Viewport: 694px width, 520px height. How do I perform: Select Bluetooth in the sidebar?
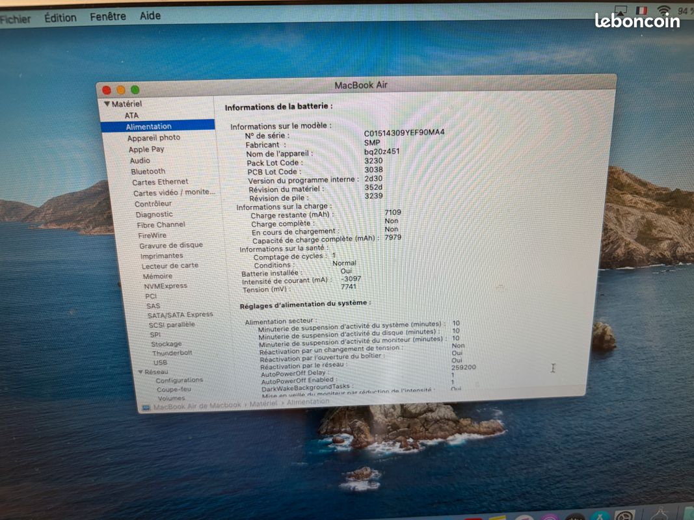point(148,171)
